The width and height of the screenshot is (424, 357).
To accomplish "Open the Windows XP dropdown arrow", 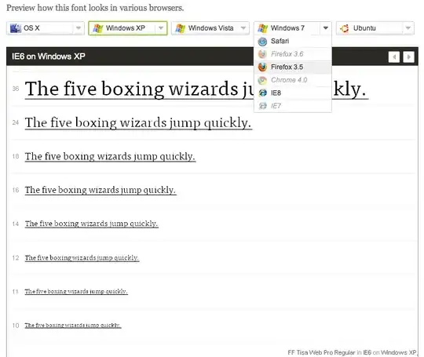I will click(161, 28).
